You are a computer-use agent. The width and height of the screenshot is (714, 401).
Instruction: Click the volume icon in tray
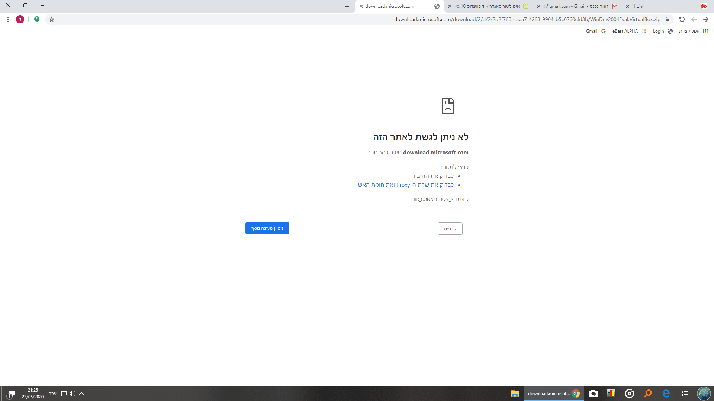point(73,394)
